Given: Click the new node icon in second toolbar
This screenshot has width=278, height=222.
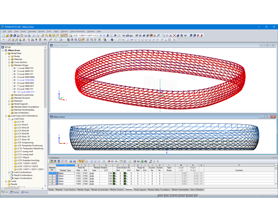Looking at the screenshot, I should coord(3,40).
